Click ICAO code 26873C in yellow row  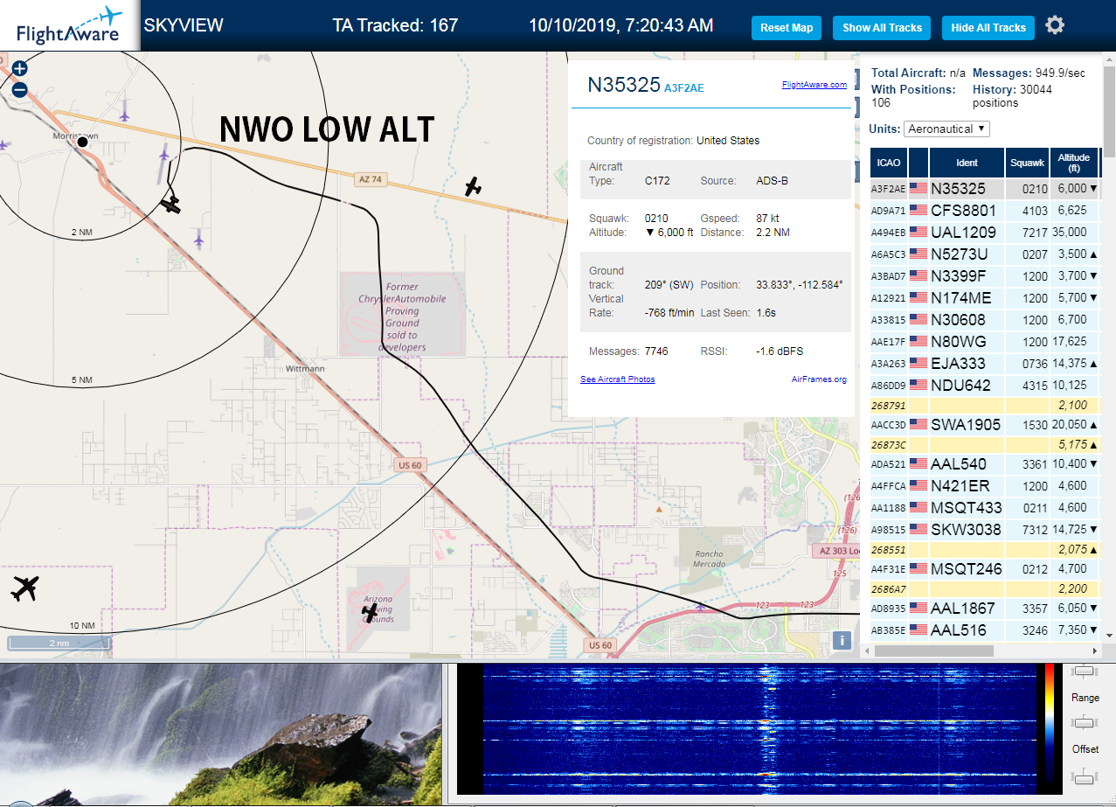[x=889, y=445]
